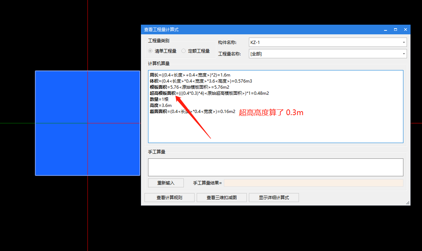
Task: Click the 重新输入 button
Action: pos(166,183)
